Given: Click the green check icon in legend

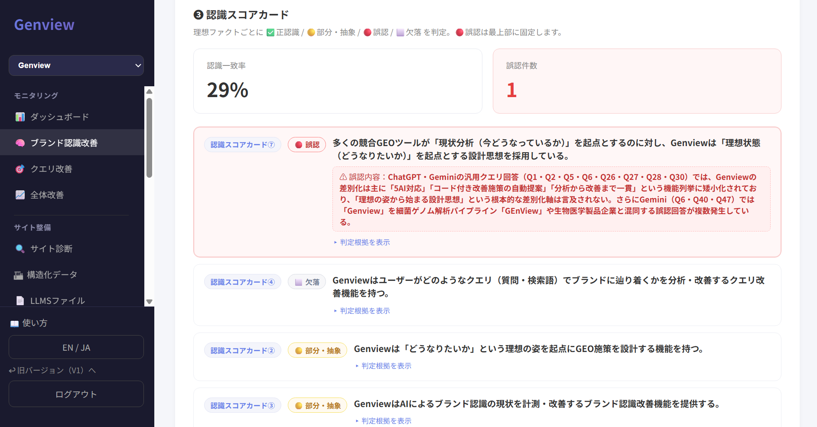Looking at the screenshot, I should click(270, 33).
